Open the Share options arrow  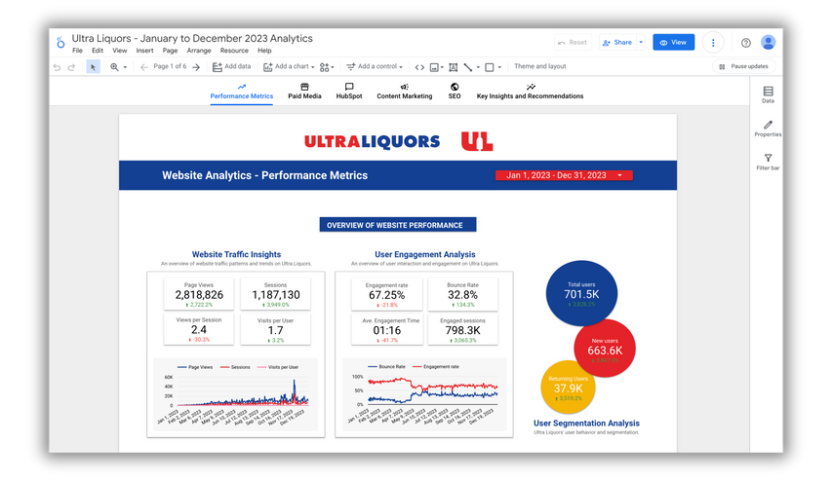click(641, 43)
